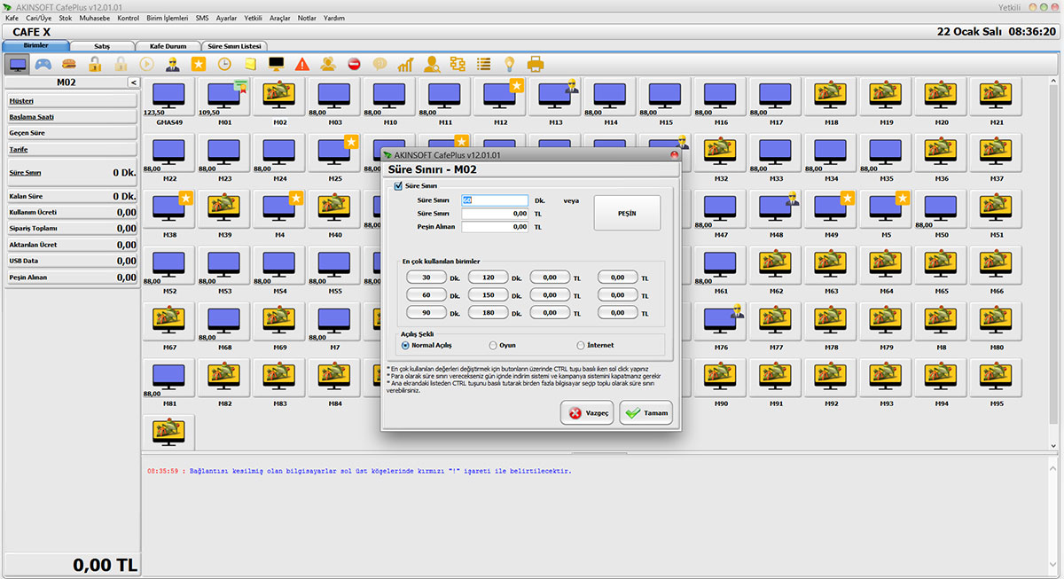Click the burger food order icon
The width and height of the screenshot is (1064, 579).
(69, 64)
